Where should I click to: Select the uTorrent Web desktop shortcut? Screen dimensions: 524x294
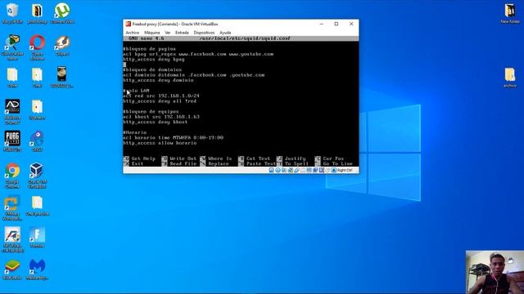click(x=62, y=13)
